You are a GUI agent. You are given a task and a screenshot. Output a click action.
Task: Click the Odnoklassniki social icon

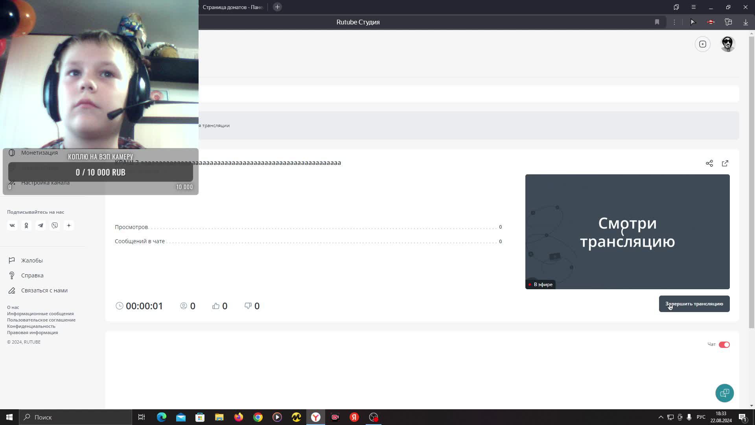[x=26, y=225]
